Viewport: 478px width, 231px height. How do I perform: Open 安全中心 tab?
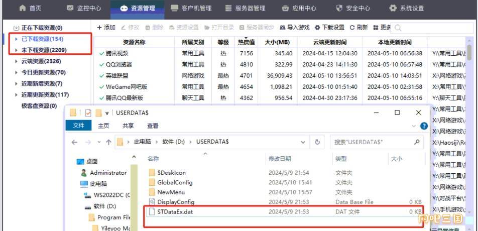(352, 8)
